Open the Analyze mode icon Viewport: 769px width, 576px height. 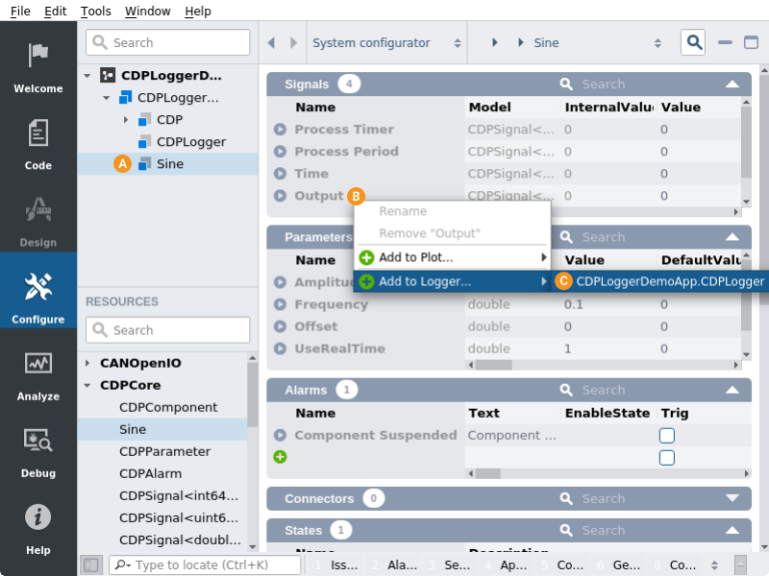pyautogui.click(x=38, y=365)
